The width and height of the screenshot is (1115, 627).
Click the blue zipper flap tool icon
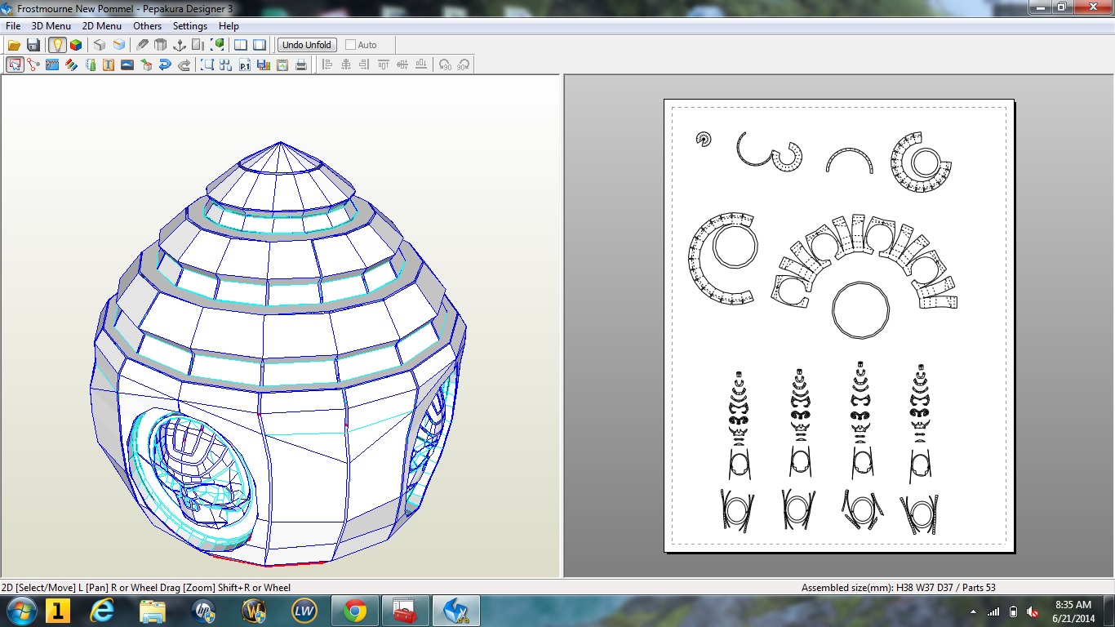[x=52, y=64]
